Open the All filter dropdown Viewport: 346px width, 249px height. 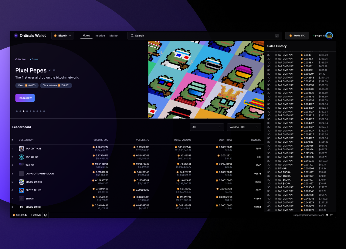click(207, 127)
